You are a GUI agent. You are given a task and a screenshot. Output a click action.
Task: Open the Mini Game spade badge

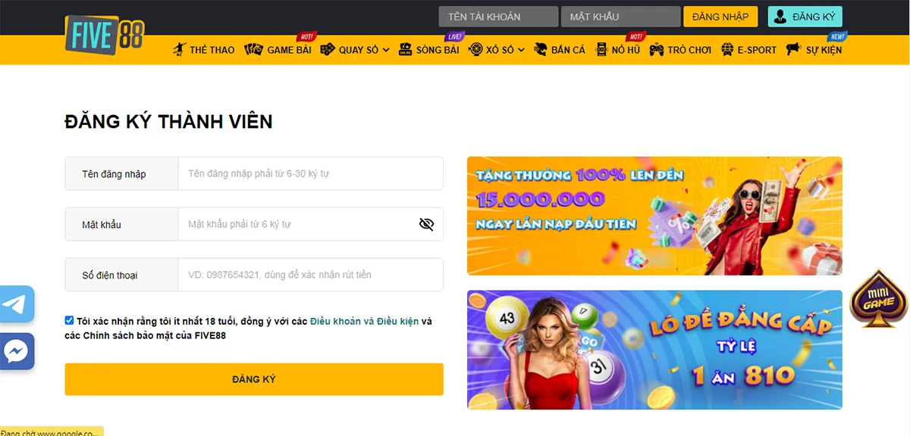click(880, 299)
